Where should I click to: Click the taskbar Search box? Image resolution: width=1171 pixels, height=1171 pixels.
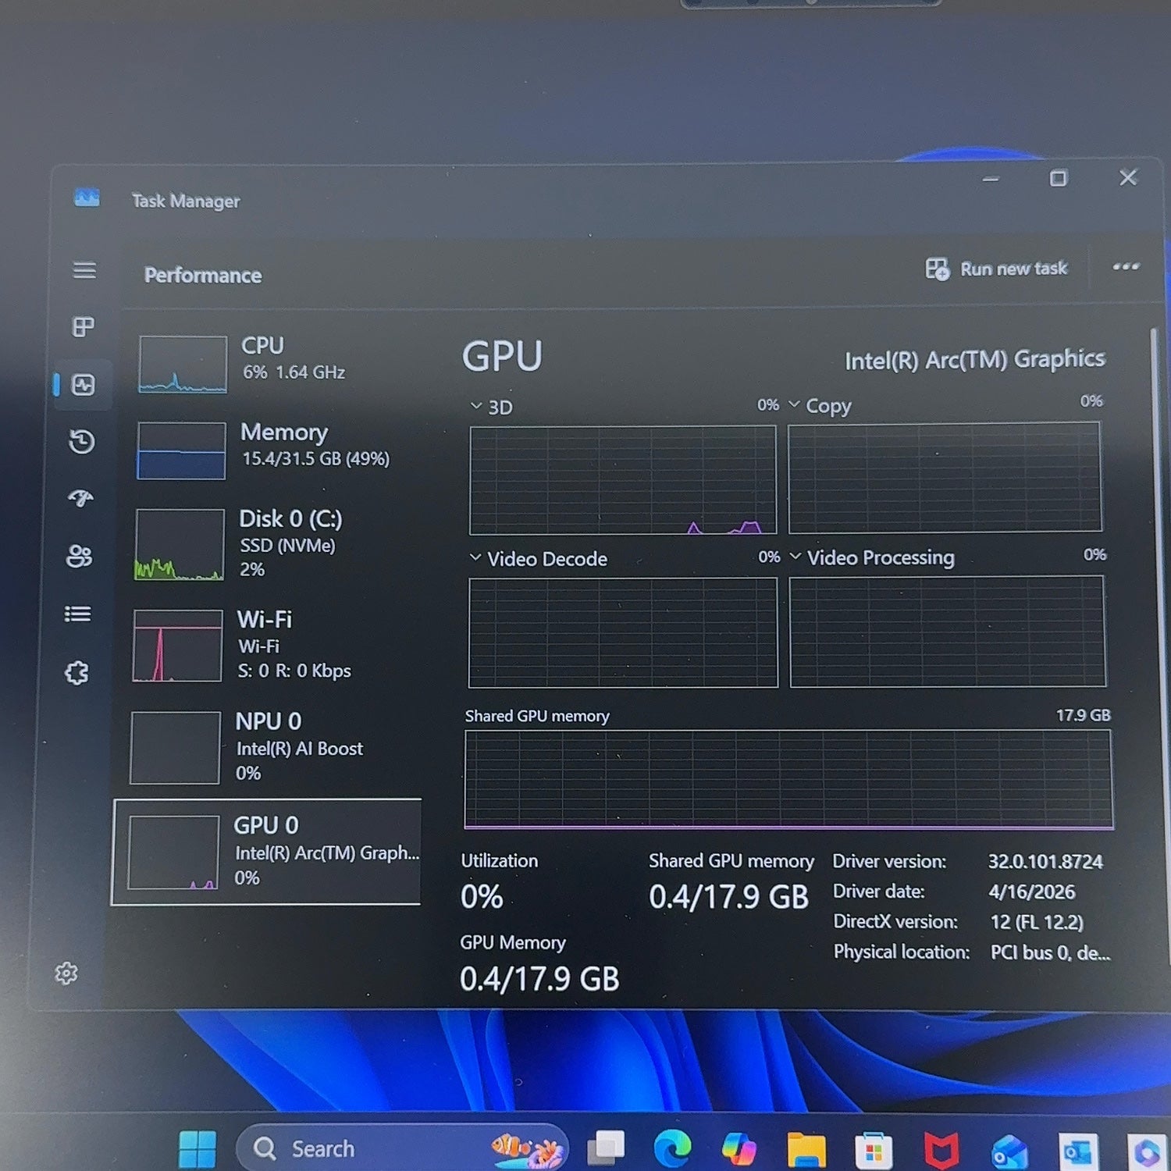[x=401, y=1148]
